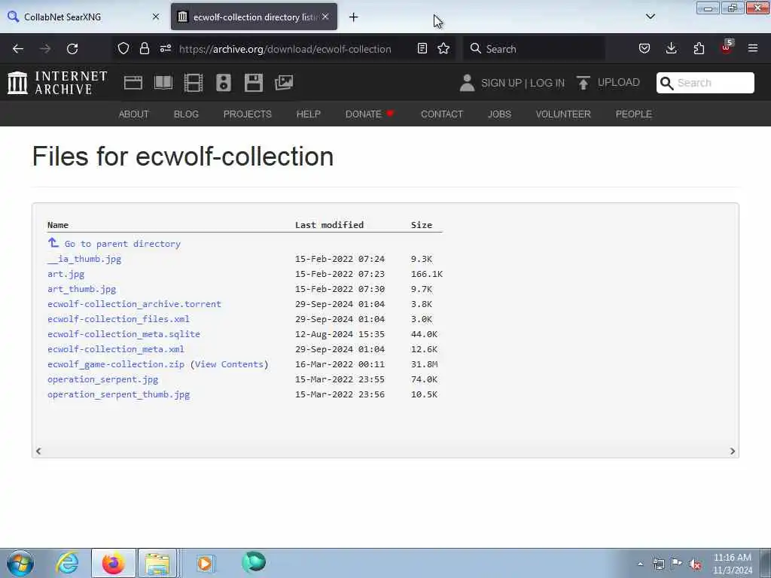771x578 pixels.
Task: Open the JOBS menu item
Action: pos(500,114)
